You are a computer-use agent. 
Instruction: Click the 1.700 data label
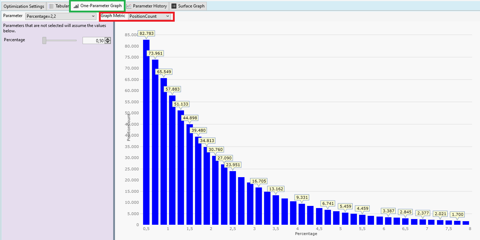click(x=457, y=214)
